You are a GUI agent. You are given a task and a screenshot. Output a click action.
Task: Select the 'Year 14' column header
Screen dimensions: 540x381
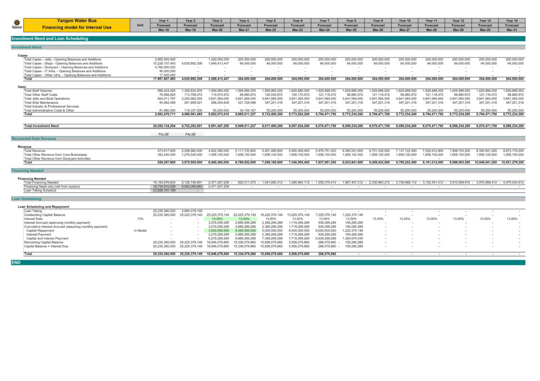coord(512,21)
